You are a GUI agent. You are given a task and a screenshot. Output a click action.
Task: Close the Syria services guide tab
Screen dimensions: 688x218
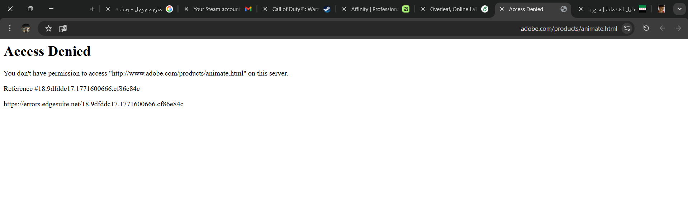click(x=581, y=9)
